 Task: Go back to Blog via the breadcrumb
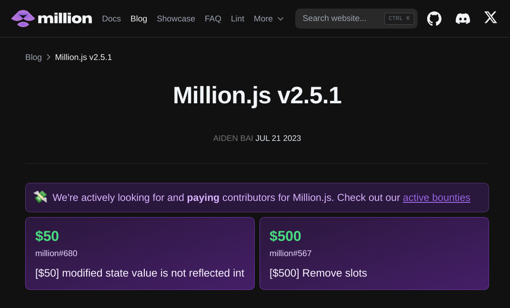[x=33, y=57]
